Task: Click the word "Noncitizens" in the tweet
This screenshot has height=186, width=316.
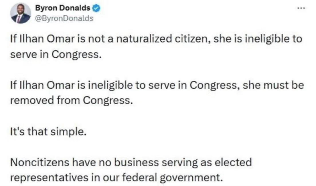Action: coord(39,163)
